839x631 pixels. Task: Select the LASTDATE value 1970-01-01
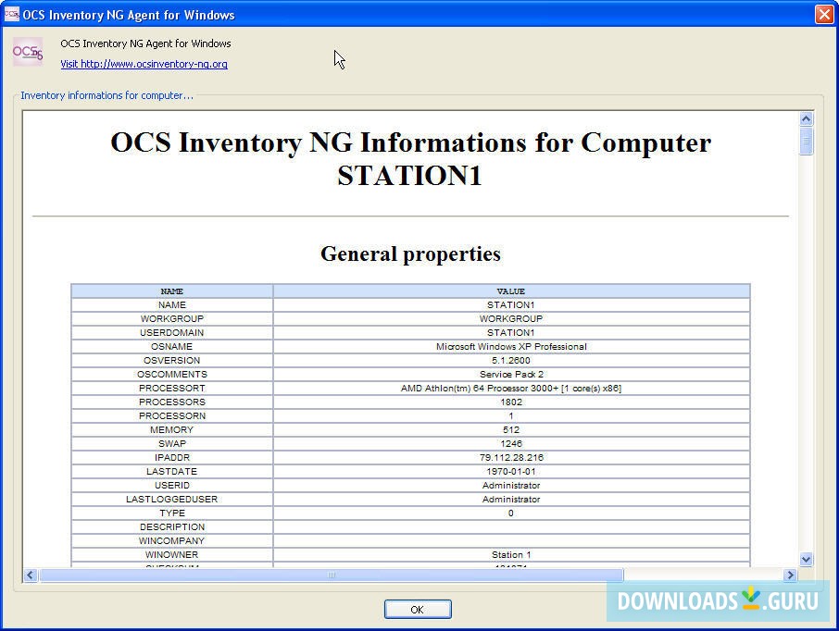tap(511, 472)
